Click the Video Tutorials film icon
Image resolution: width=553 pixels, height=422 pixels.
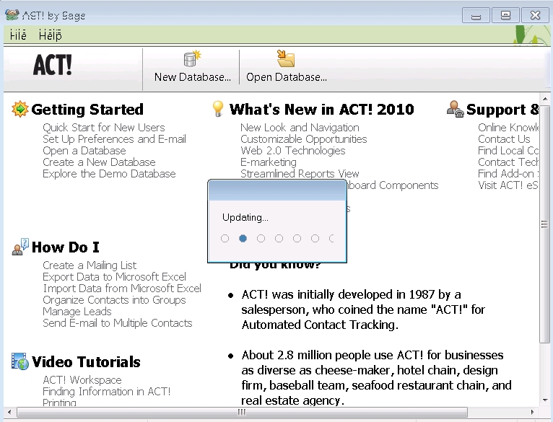(x=20, y=361)
